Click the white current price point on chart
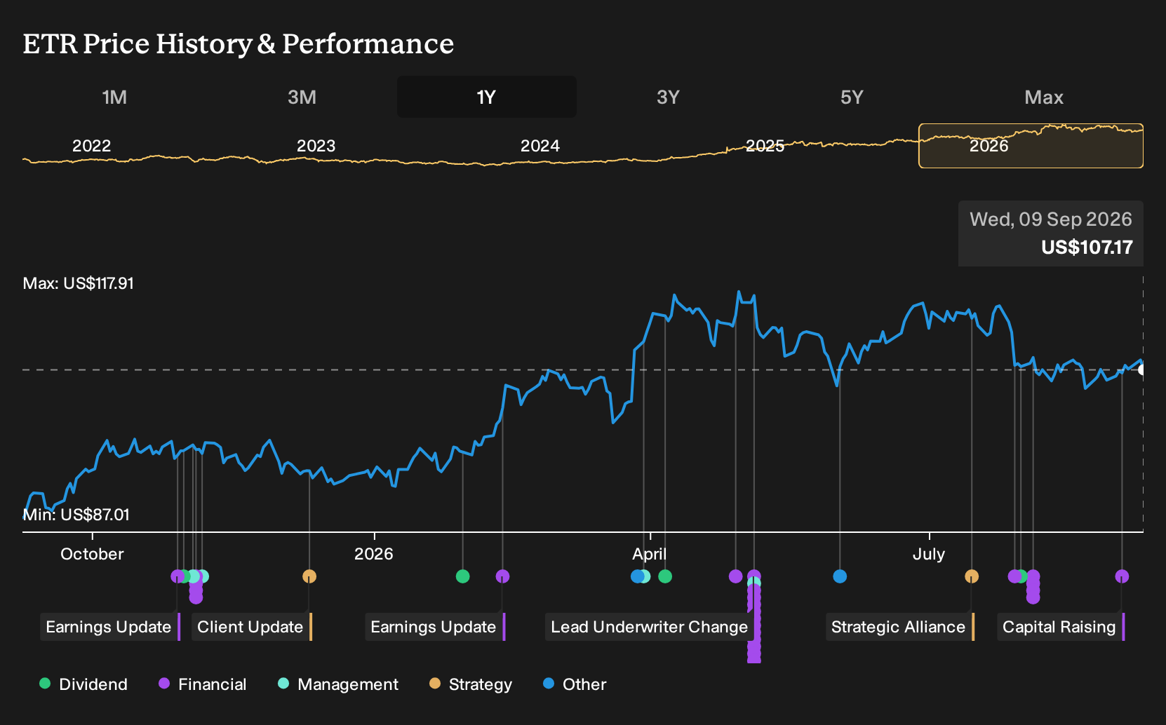The height and width of the screenshot is (725, 1166). 1141,370
